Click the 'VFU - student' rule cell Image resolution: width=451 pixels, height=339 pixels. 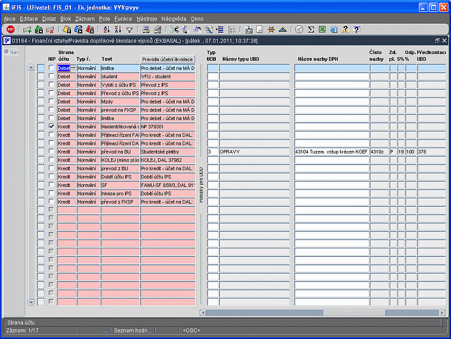pos(167,77)
